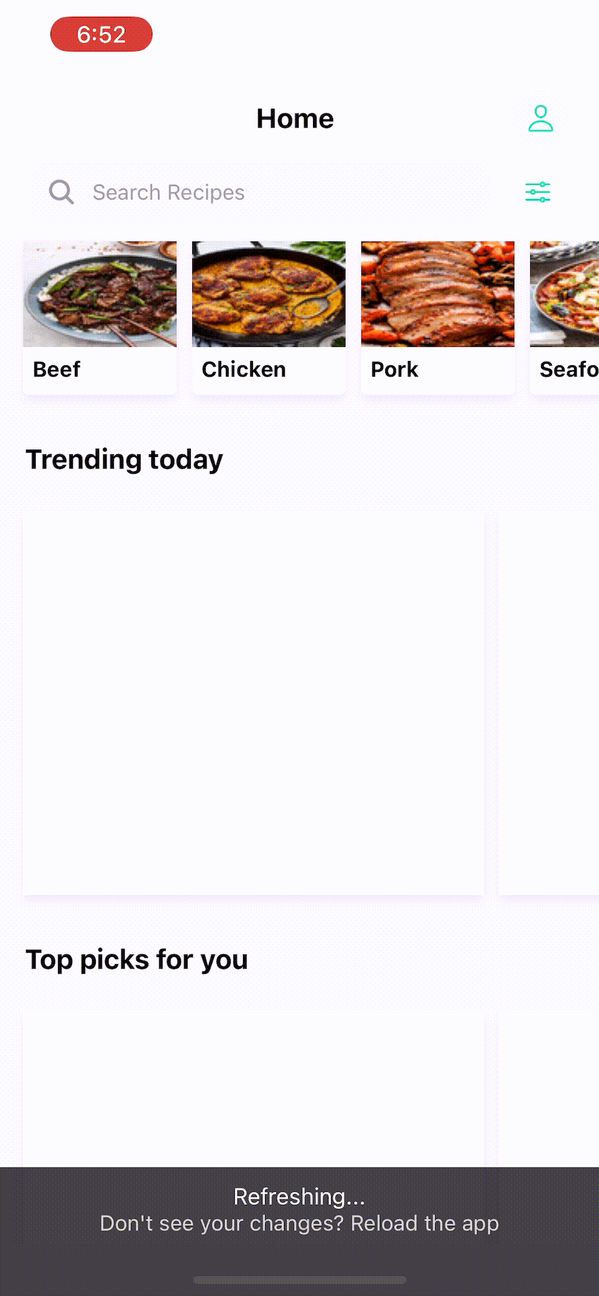Select the Pork category label
Image resolution: width=599 pixels, height=1296 pixels.
(x=395, y=369)
